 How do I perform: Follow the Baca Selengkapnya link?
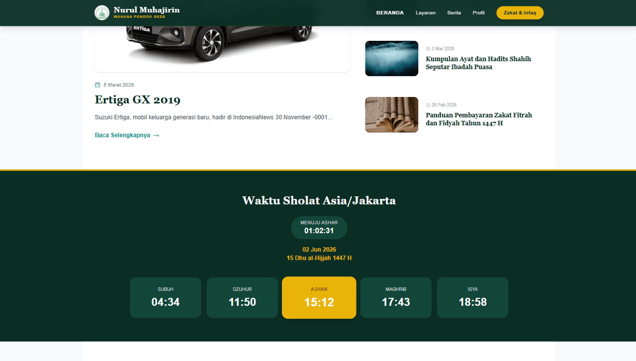127,135
